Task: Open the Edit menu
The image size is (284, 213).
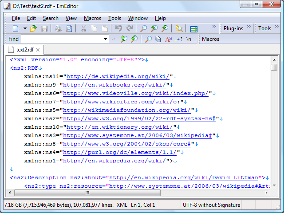Action: (32, 18)
